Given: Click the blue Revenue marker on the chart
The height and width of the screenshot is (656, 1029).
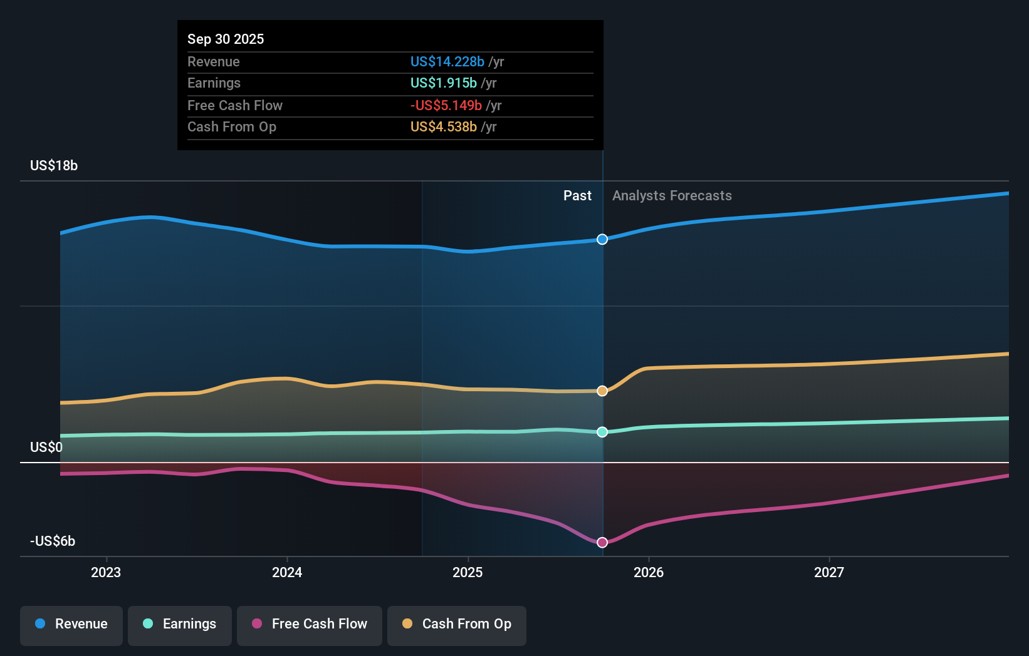Looking at the screenshot, I should [602, 239].
